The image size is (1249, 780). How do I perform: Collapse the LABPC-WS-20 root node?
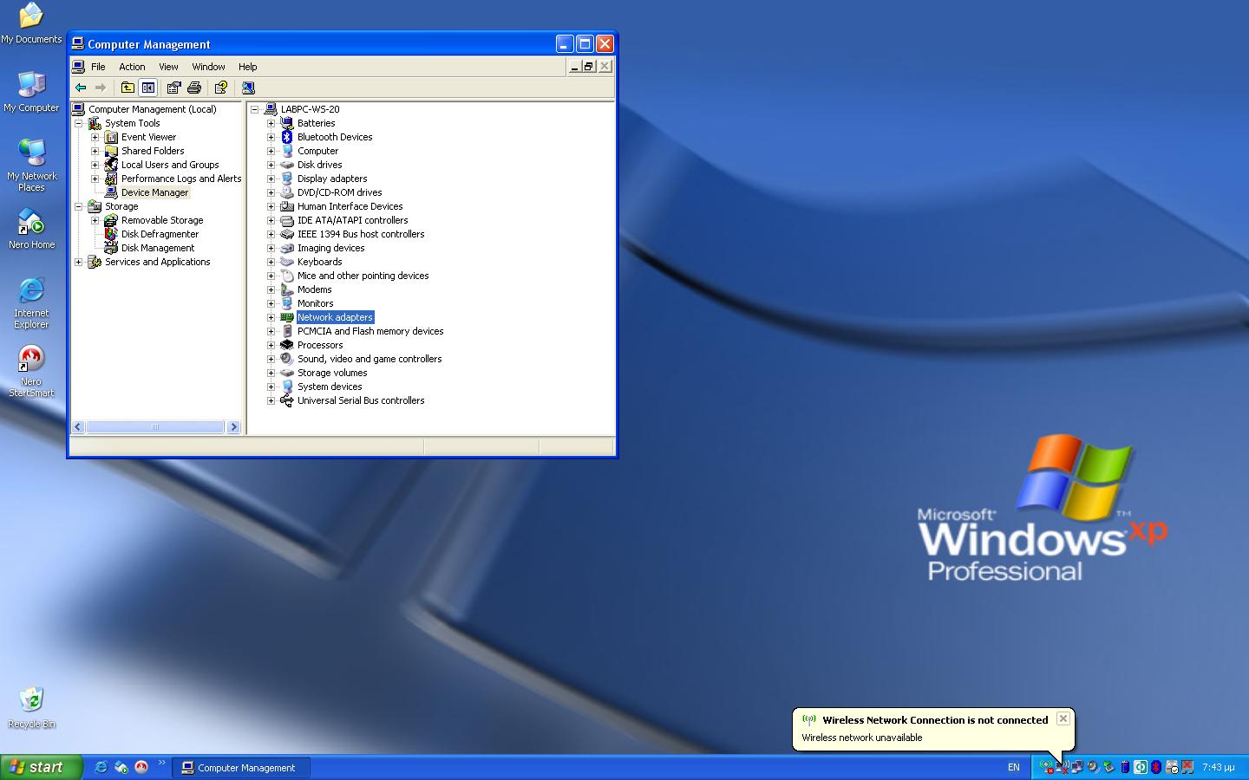click(254, 109)
